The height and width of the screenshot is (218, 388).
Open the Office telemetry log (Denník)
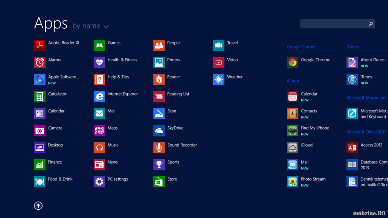(367, 182)
